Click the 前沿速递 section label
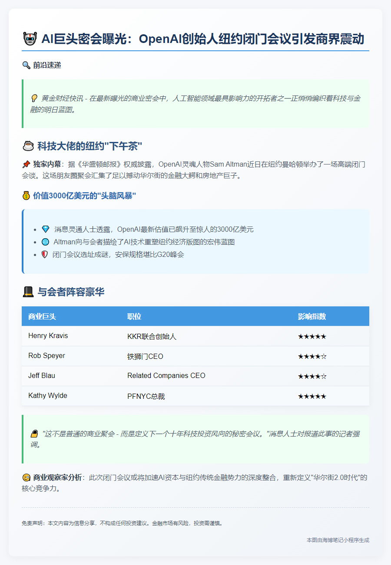Viewport: 391px width, 565px height. [x=47, y=66]
